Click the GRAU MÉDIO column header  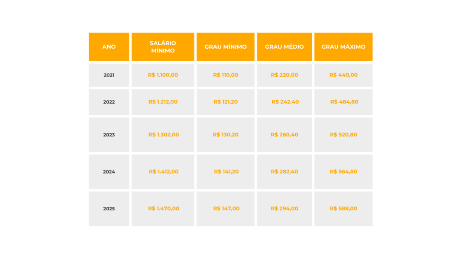point(284,47)
